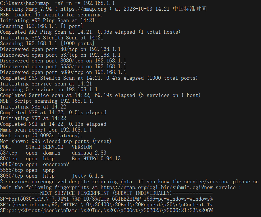This screenshot has height=217, width=261.
Task: Click the "VERSION" column header
Action: tap(82, 147)
